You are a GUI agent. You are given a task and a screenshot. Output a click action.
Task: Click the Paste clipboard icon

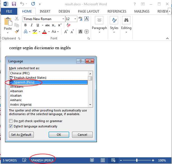point(8,21)
